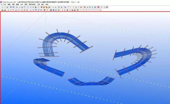Save the model with the floppy disk icon
Image resolution: width=170 pixels, height=104 pixels.
[x=7, y=7]
